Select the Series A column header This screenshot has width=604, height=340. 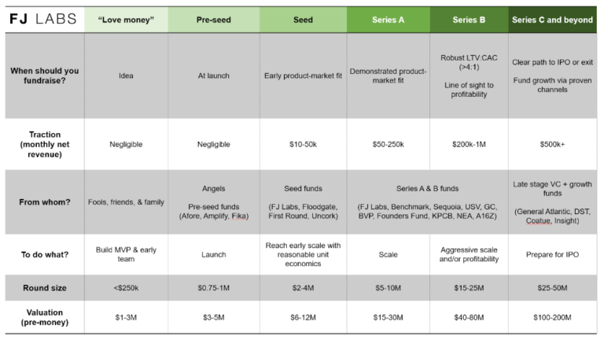click(389, 19)
